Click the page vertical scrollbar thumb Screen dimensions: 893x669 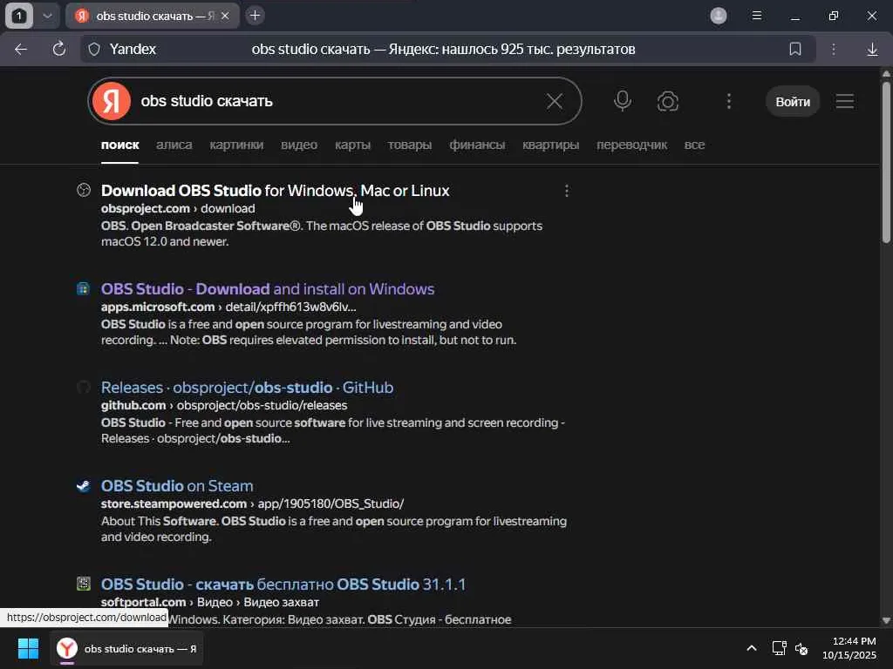(886, 163)
